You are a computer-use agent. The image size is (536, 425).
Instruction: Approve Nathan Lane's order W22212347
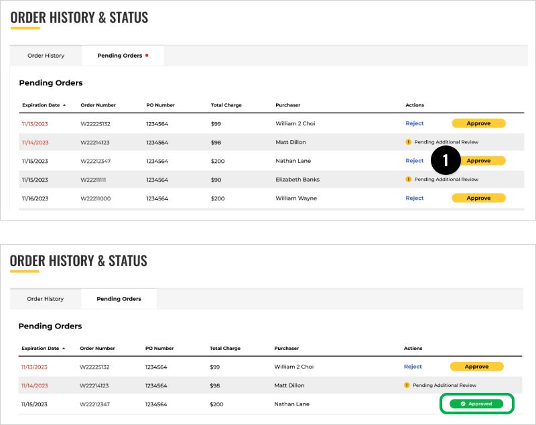[482, 161]
